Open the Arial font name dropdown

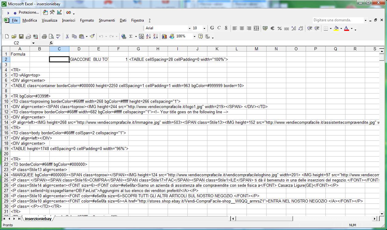click(189, 28)
